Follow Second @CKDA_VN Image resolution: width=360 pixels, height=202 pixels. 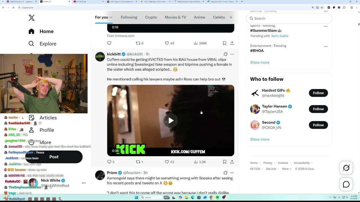click(x=318, y=125)
